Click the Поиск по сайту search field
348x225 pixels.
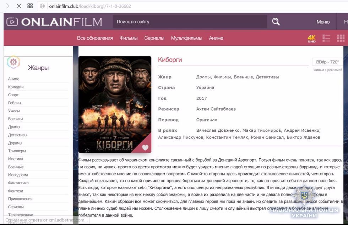pos(190,22)
